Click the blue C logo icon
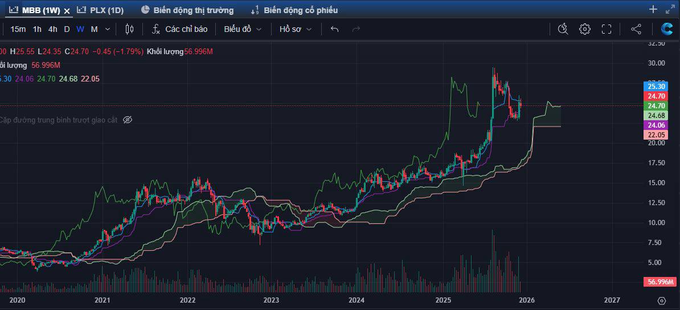 [666, 29]
